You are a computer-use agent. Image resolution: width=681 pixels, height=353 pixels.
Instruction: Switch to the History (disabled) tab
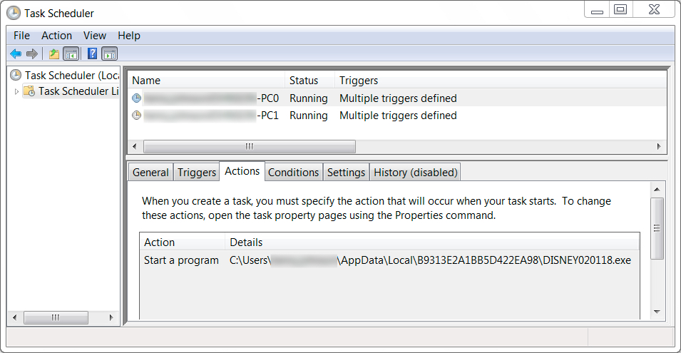[x=416, y=173]
